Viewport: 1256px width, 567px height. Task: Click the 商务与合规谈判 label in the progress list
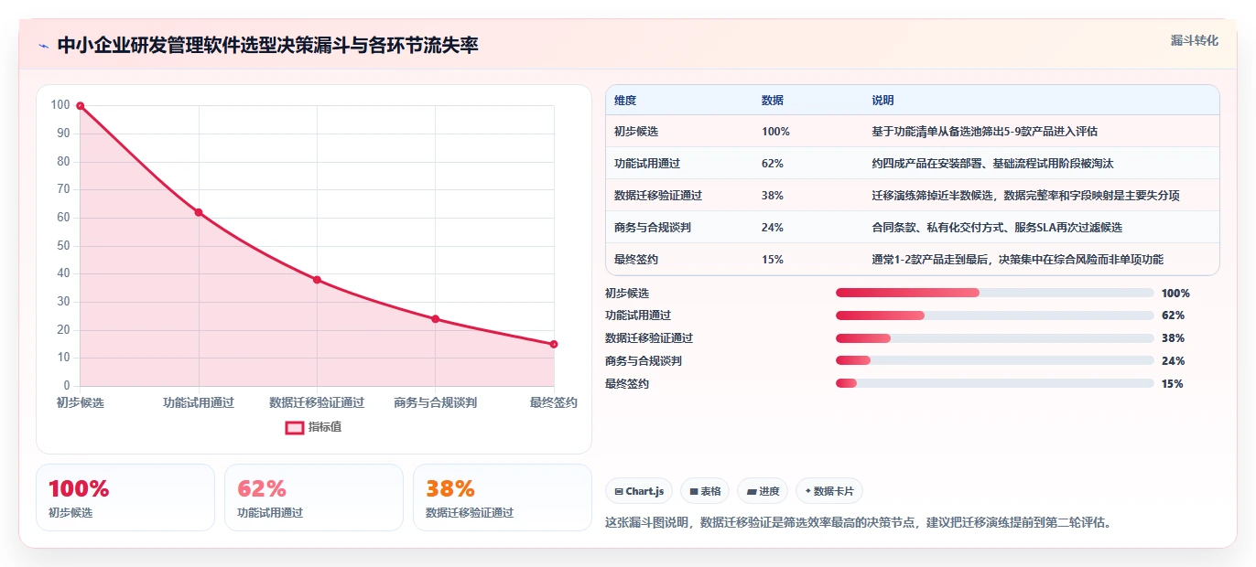[x=644, y=361]
